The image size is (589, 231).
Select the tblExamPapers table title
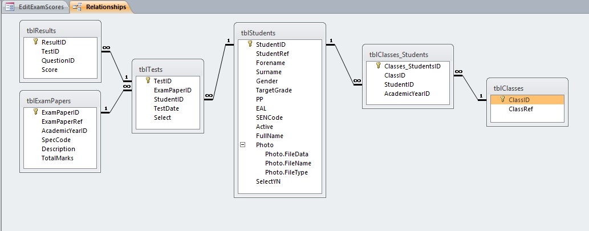49,100
